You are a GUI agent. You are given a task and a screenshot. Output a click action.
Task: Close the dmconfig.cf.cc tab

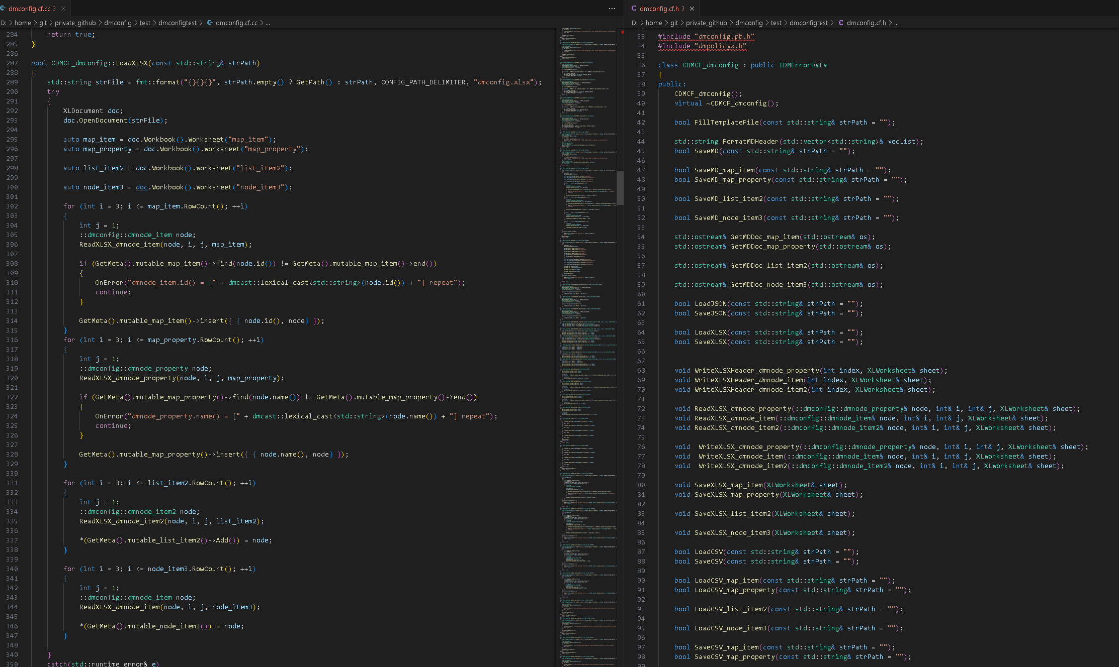tap(63, 9)
